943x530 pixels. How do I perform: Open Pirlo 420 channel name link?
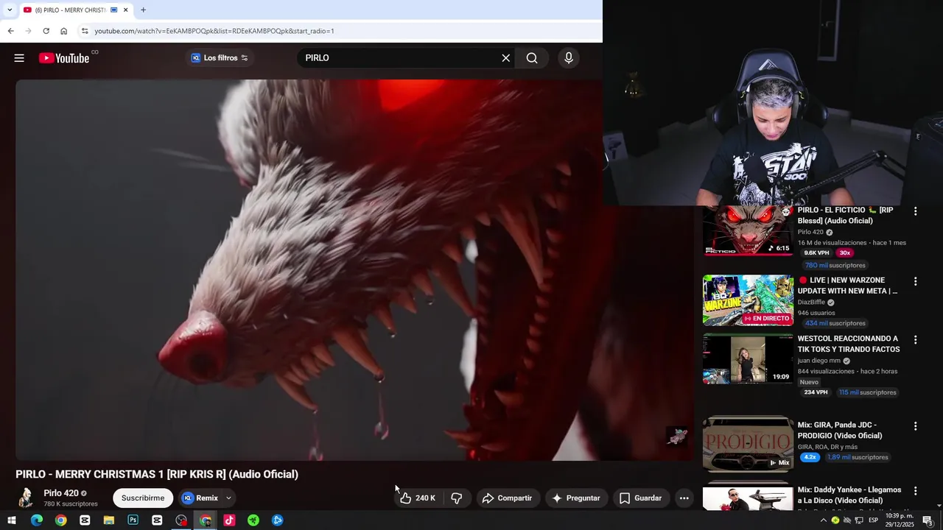pos(61,493)
